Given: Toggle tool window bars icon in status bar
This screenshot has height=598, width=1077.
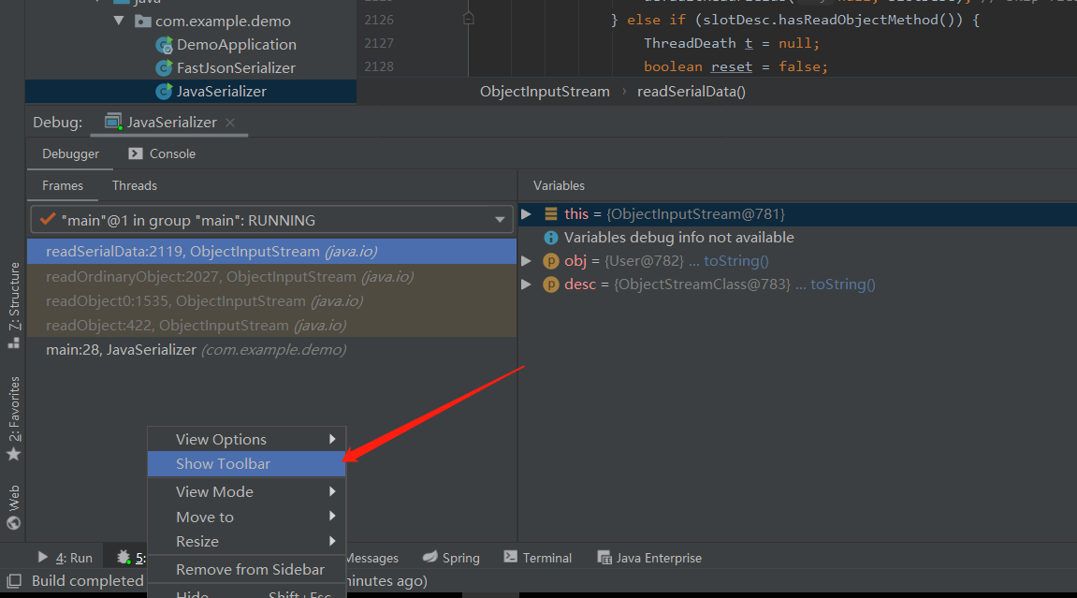Looking at the screenshot, I should [x=14, y=581].
